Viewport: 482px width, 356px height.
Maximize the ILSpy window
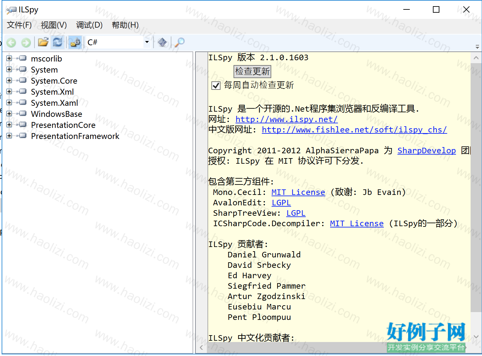[x=436, y=10]
